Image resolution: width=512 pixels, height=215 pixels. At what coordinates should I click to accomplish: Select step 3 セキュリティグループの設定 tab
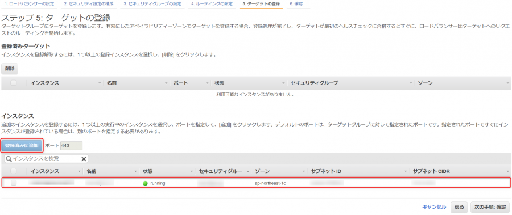click(152, 4)
